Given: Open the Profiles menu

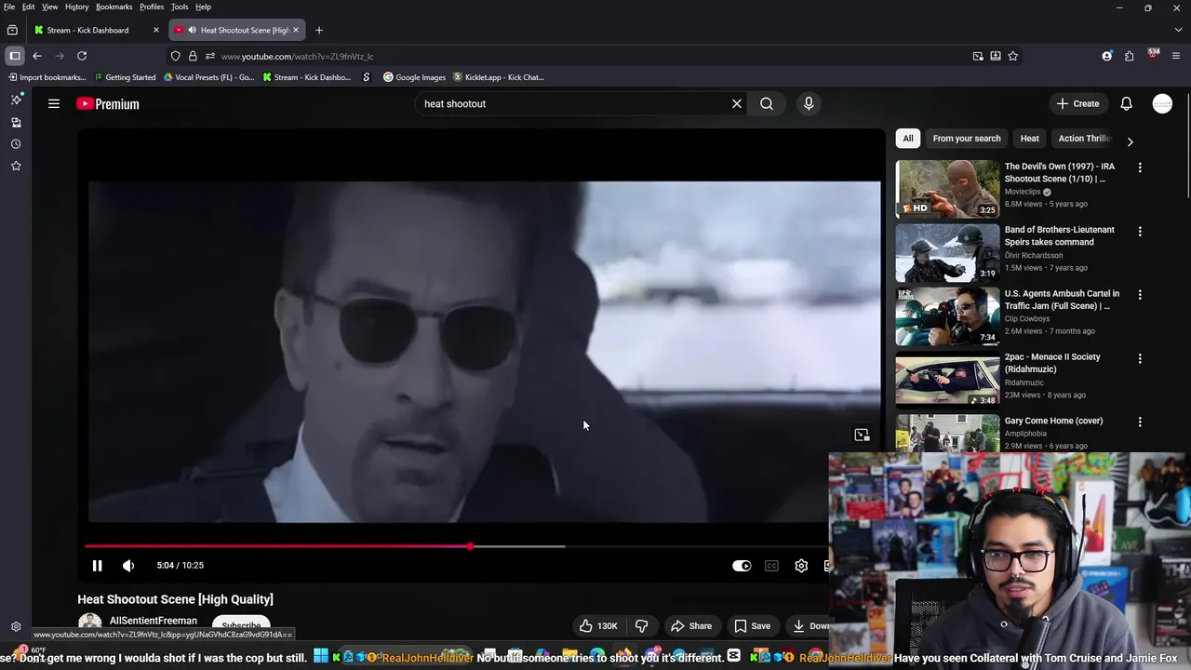Looking at the screenshot, I should (x=152, y=7).
